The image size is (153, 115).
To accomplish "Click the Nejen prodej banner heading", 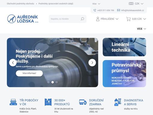I will 34,56.
